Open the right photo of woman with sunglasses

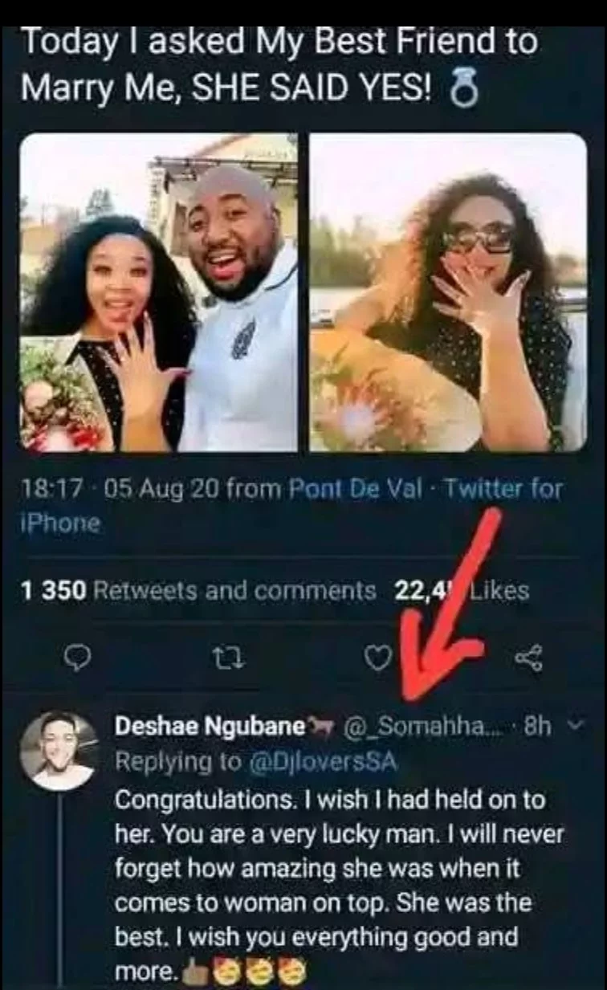[x=448, y=292]
